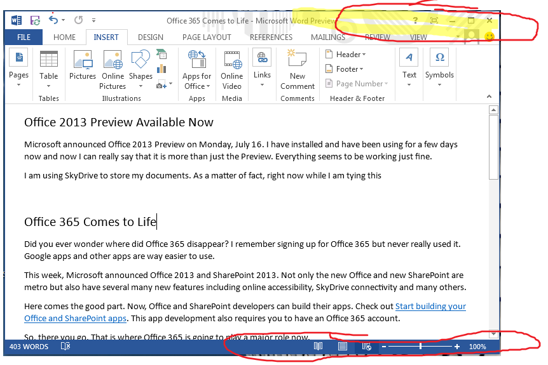Click the user account picture icon
This screenshot has width=548, height=365.
pyautogui.click(x=472, y=37)
